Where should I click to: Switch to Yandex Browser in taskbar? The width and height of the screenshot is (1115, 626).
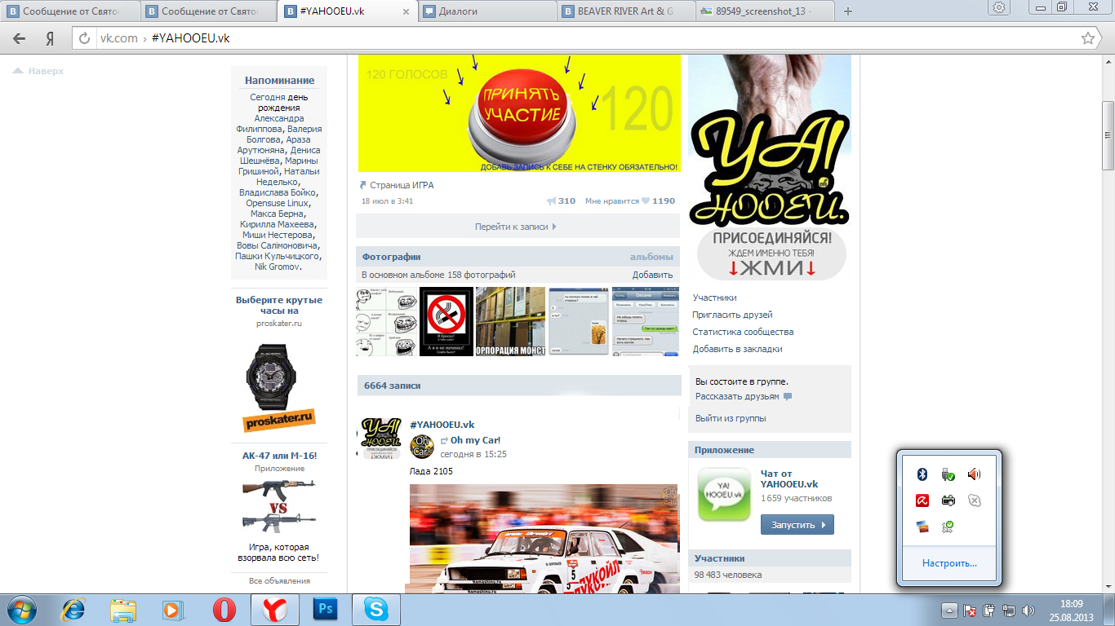click(275, 610)
